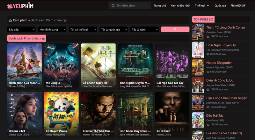255x140 pixels.
Task: Click the eye icon beside 45976 lượt xem
Action: (208, 107)
